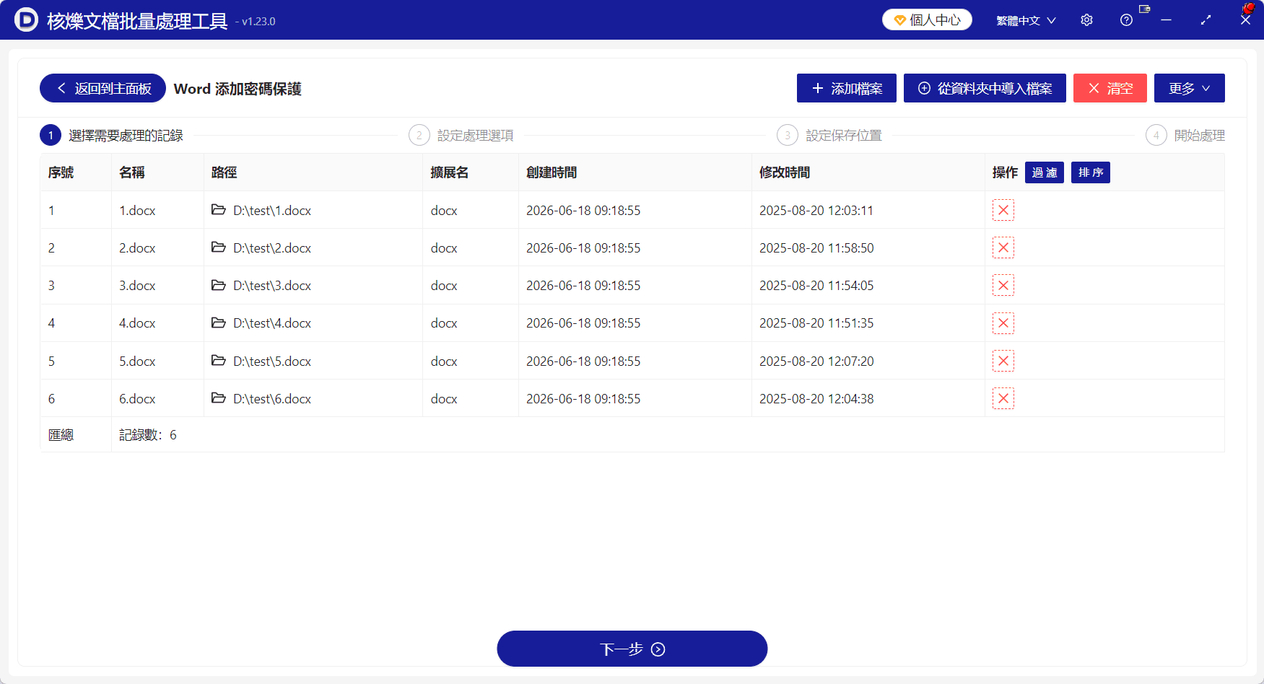Minimize the application window
The image size is (1264, 684).
(1166, 20)
